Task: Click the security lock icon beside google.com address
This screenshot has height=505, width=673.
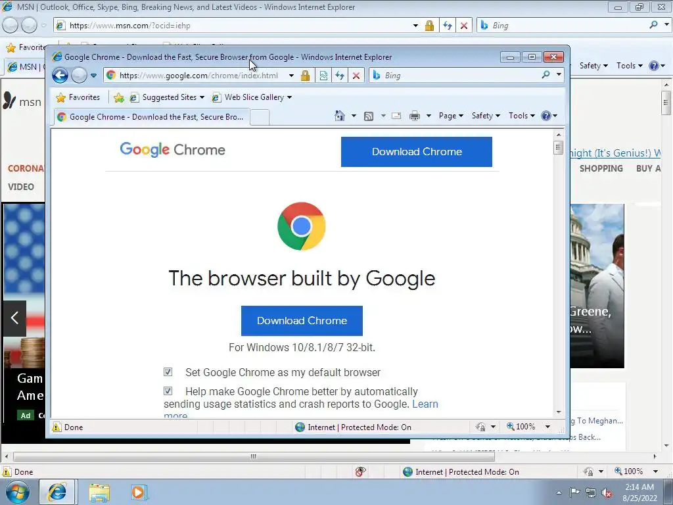Action: (x=305, y=76)
